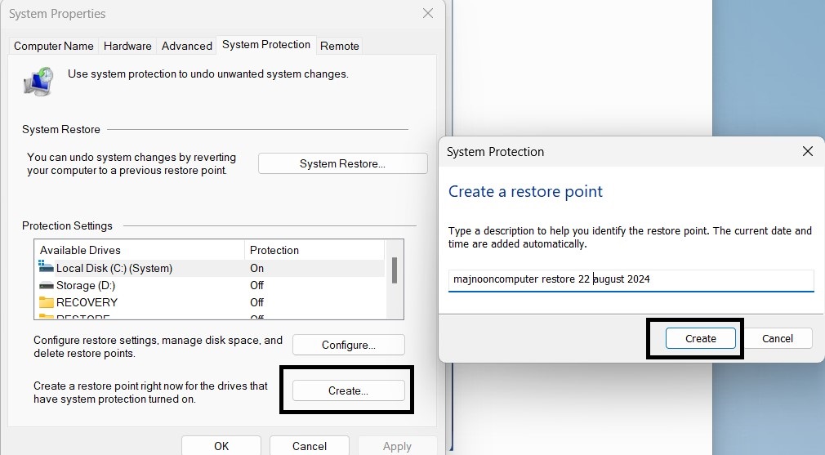Close the System Protection dialog
825x455 pixels.
(x=808, y=151)
